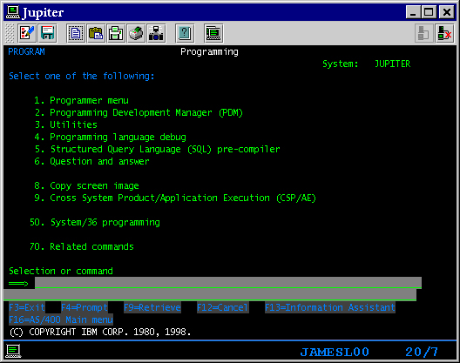Select Programming language debug option
460x363 pixels.
pyautogui.click(x=110, y=138)
